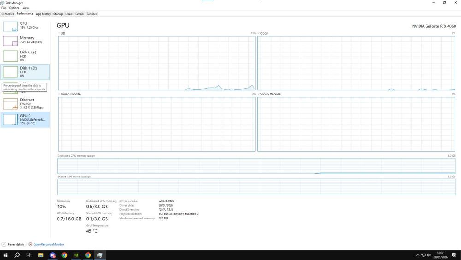Image resolution: width=461 pixels, height=260 pixels.
Task: Click the 45 °C GPU Temperature value
Action: 92,231
